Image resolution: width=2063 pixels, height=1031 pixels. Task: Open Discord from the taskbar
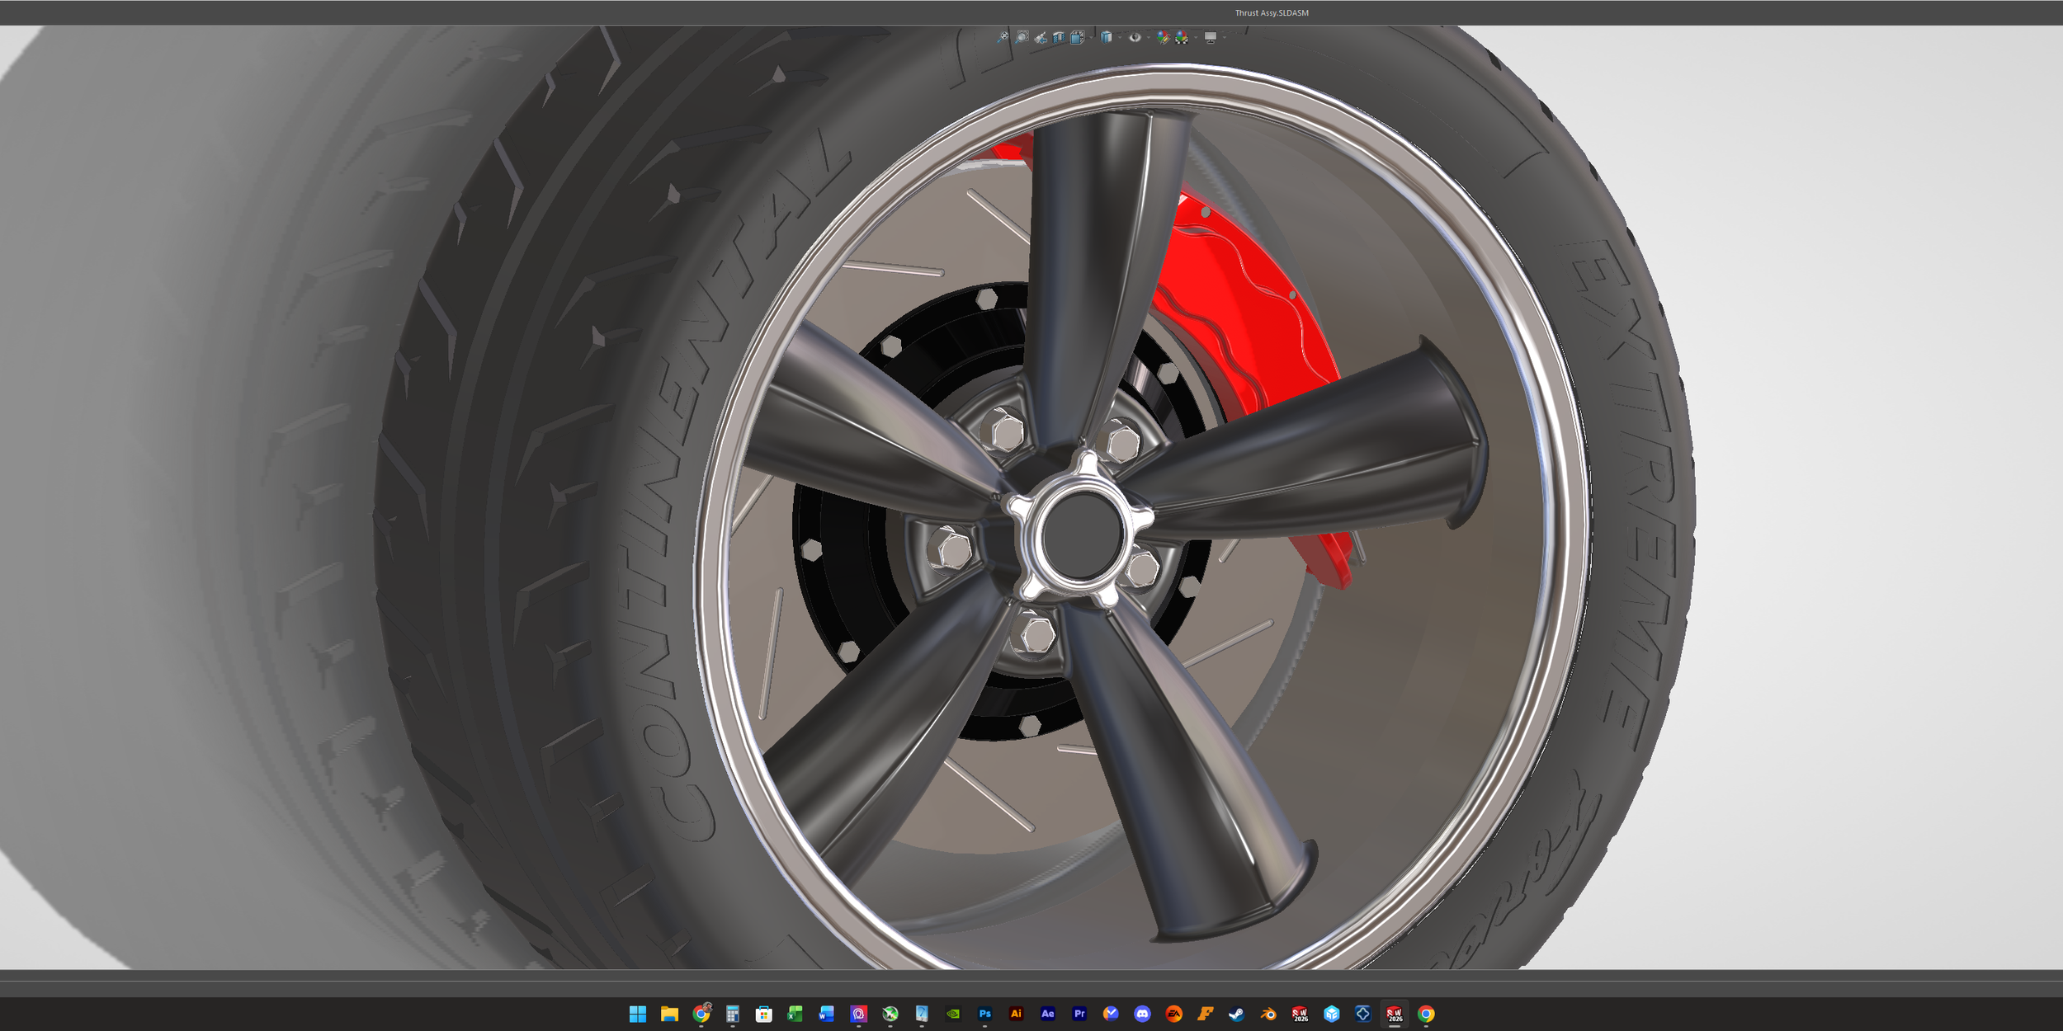[1142, 1014]
